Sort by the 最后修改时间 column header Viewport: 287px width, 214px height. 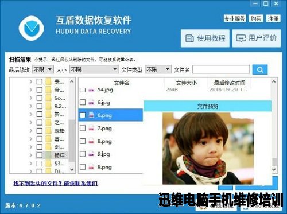230,83
